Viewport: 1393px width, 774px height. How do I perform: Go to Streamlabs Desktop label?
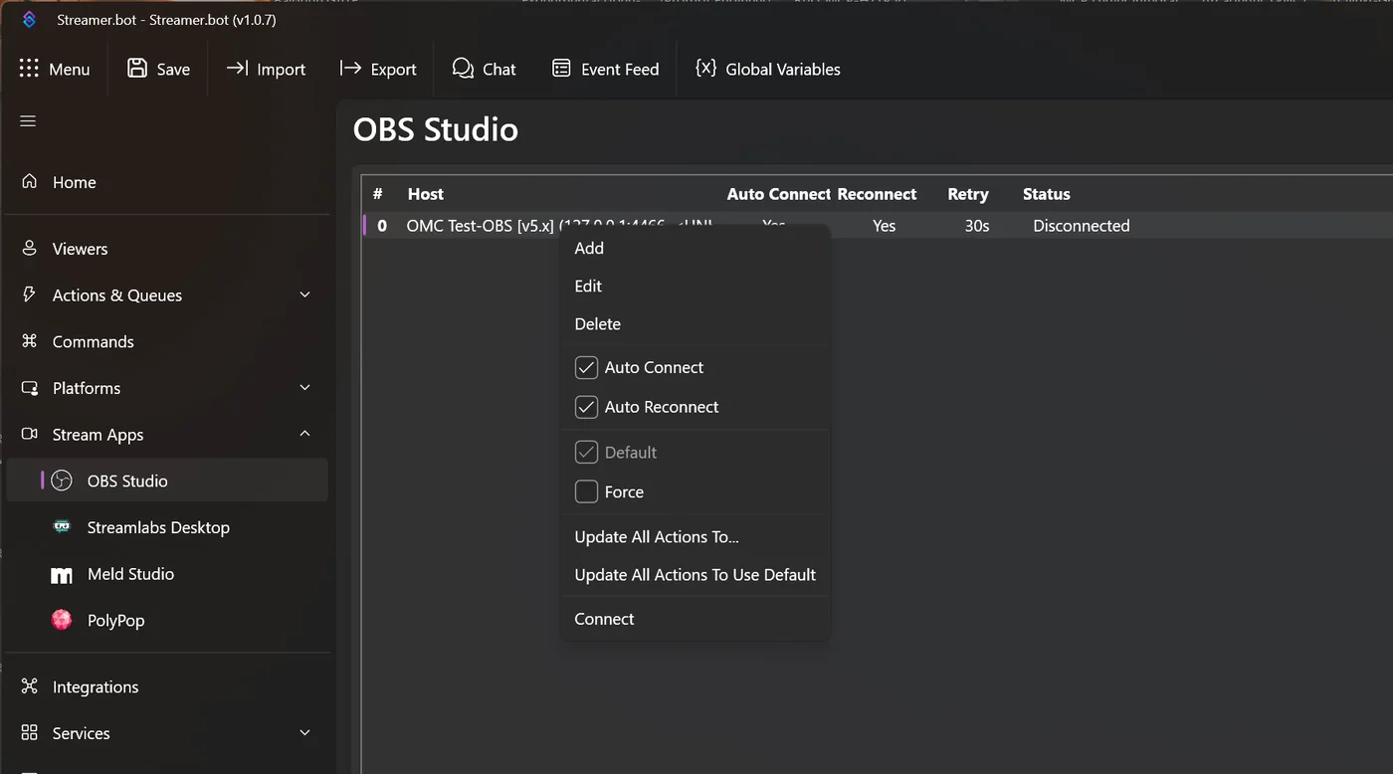(x=158, y=527)
